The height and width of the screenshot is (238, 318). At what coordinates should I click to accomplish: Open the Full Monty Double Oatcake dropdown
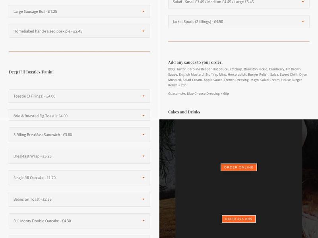pyautogui.click(x=79, y=221)
